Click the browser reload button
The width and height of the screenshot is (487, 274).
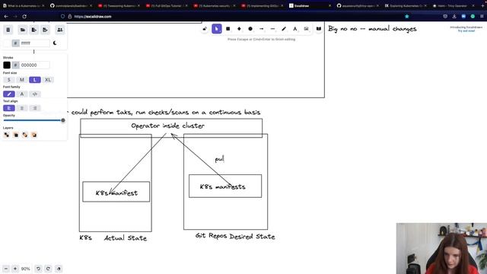[24, 17]
